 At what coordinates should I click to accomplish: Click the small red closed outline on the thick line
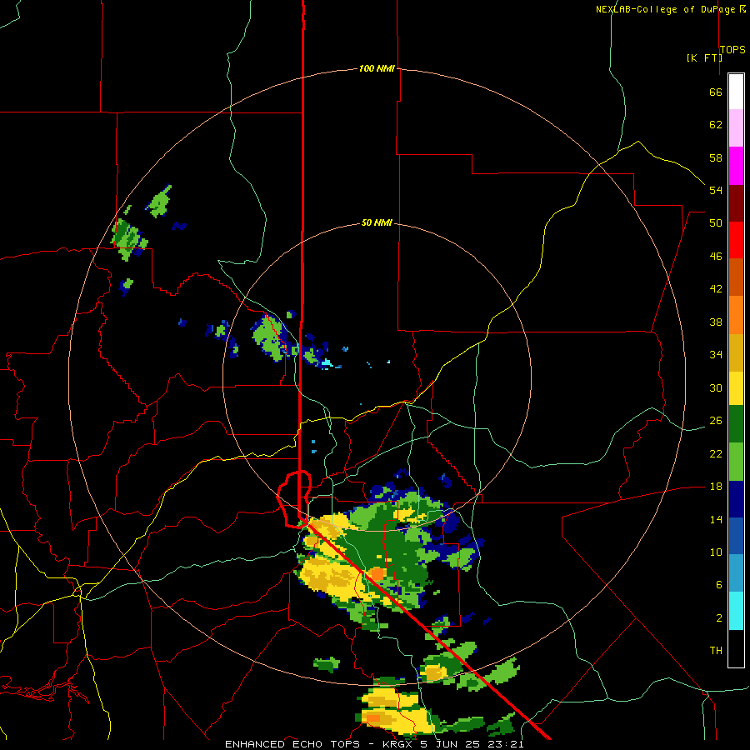click(x=294, y=499)
